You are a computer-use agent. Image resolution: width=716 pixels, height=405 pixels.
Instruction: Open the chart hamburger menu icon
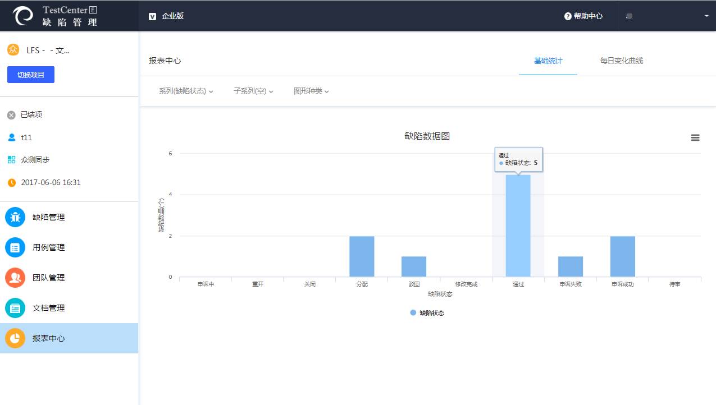coord(695,137)
